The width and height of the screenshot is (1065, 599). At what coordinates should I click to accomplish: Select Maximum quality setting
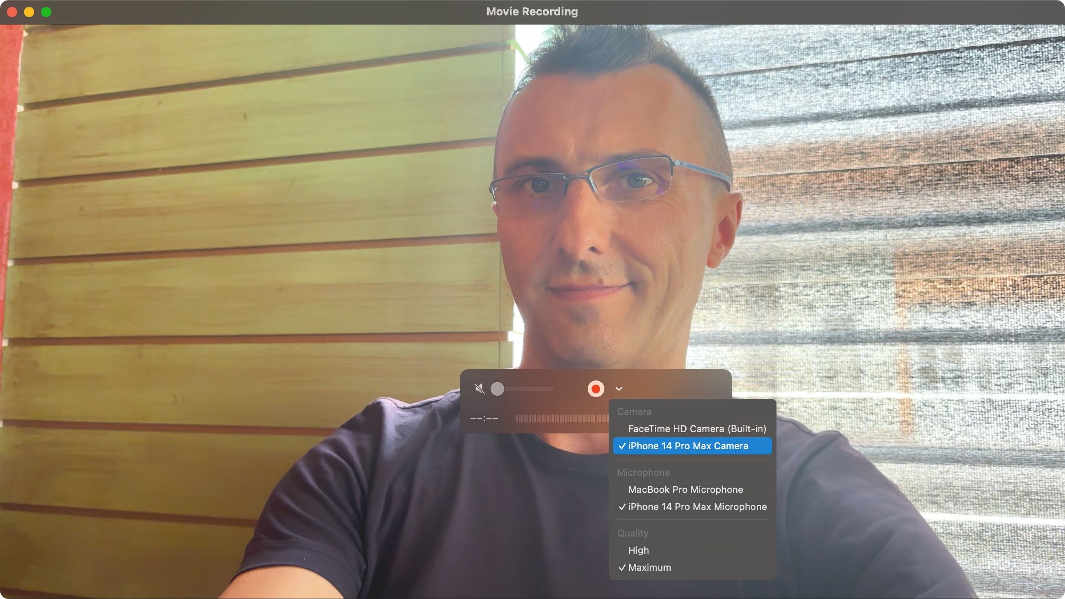(649, 567)
